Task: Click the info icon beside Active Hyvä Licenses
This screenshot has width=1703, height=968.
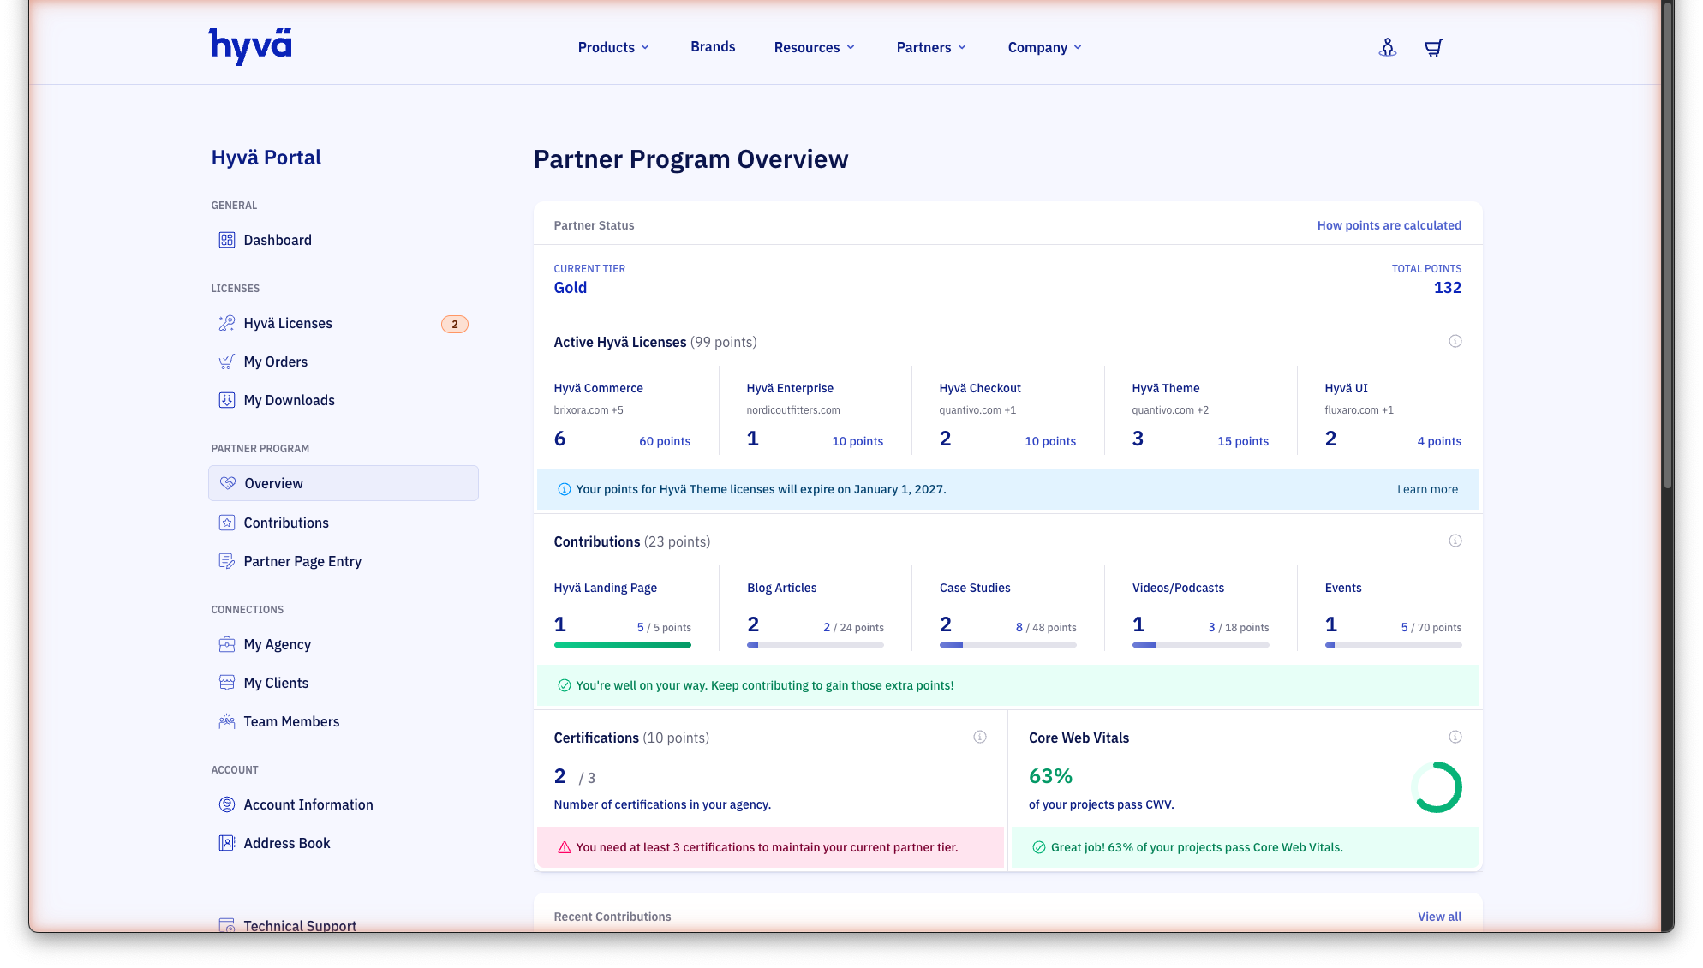Action: pos(1455,340)
